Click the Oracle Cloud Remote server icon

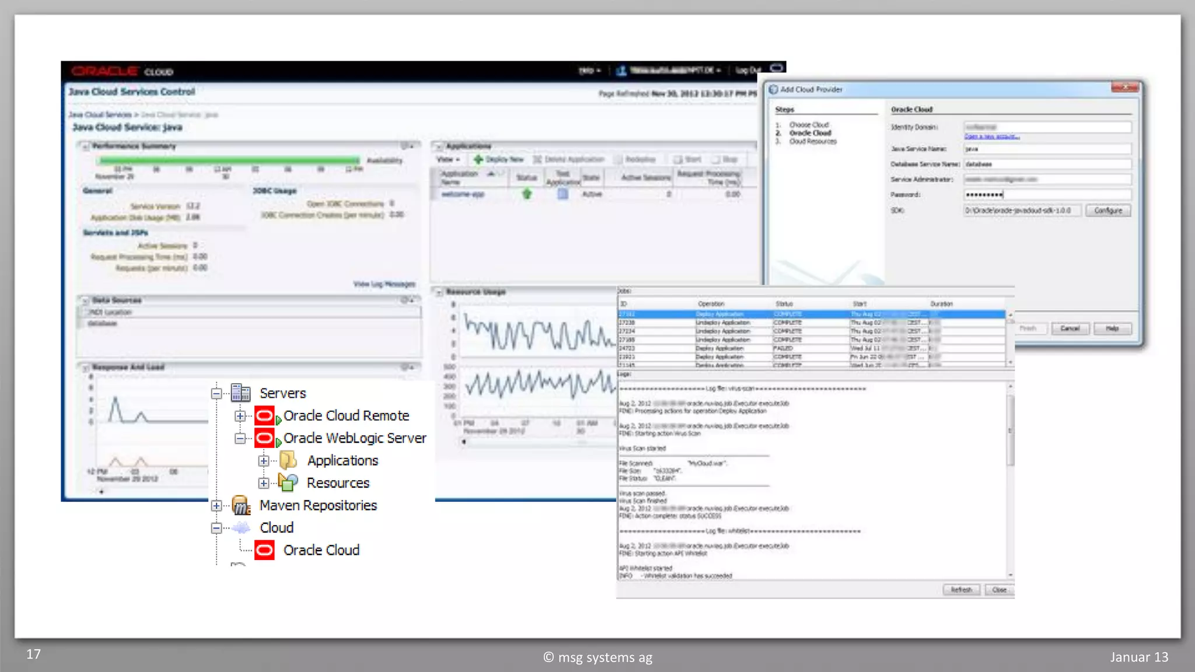click(x=264, y=415)
